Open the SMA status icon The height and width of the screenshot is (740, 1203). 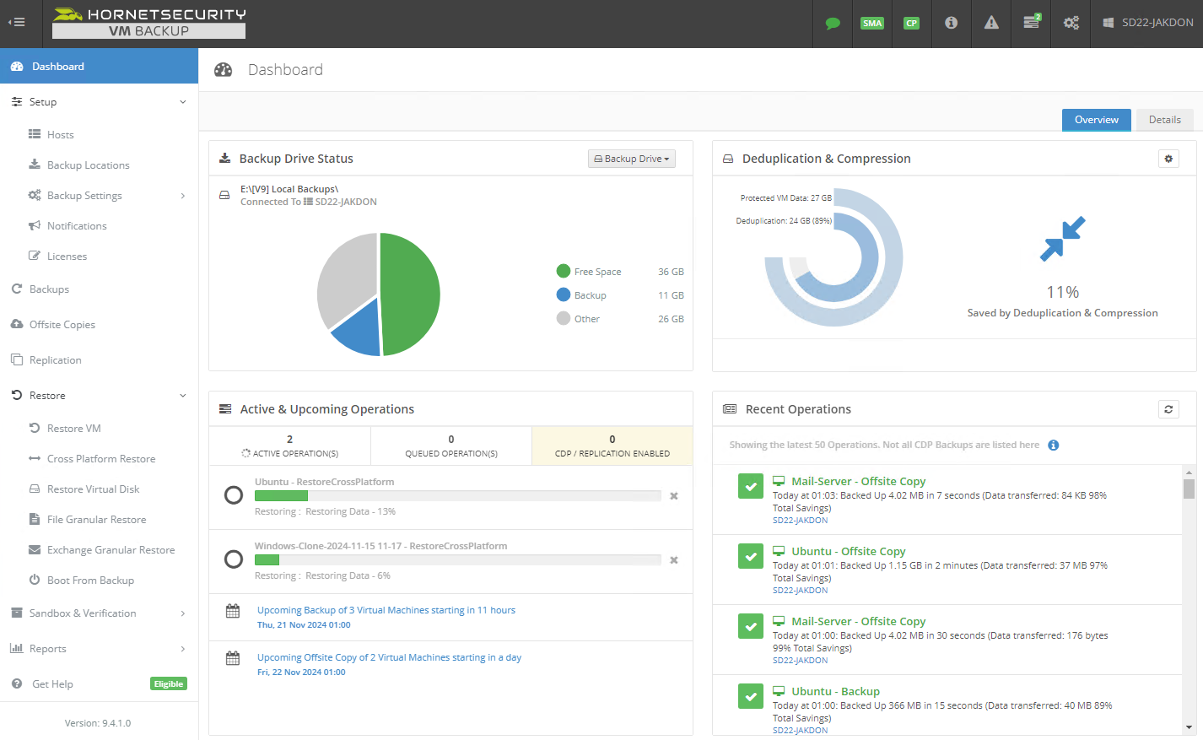[871, 24]
